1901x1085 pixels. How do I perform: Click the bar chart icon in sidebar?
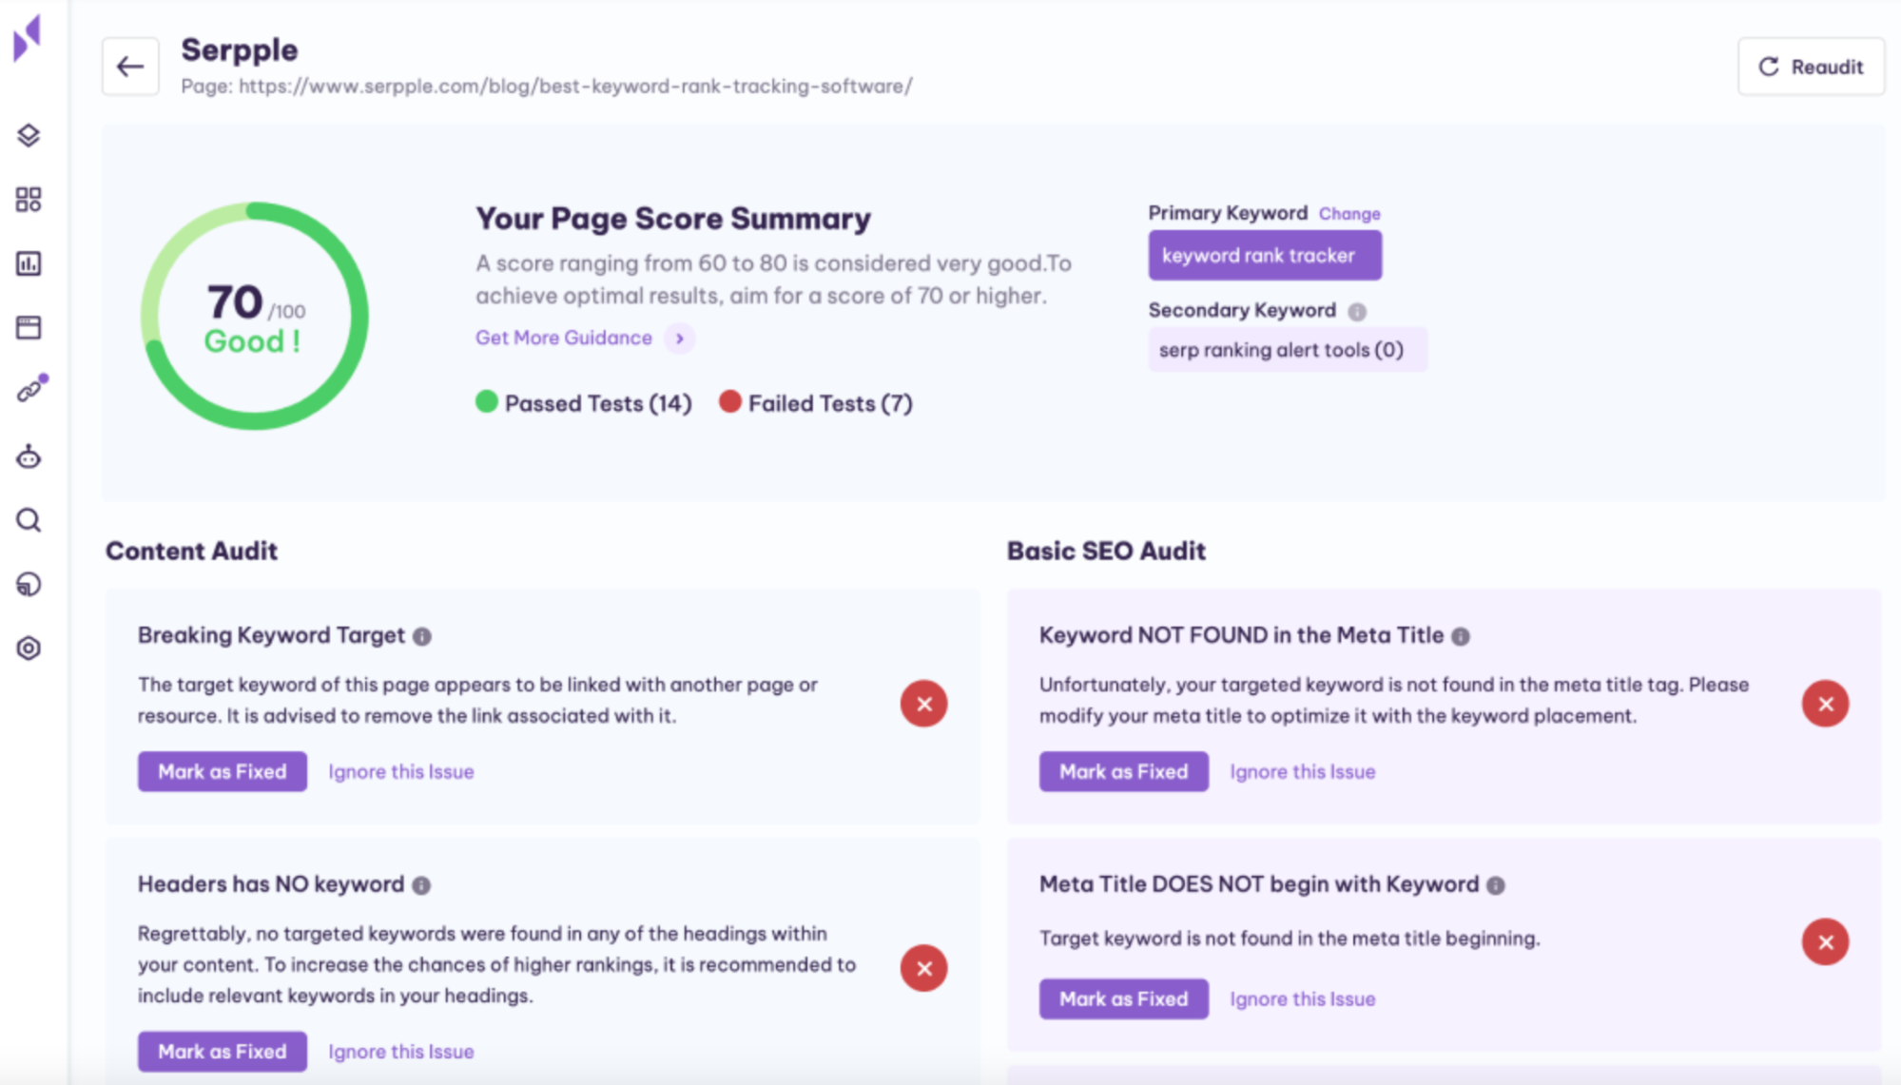(x=30, y=262)
